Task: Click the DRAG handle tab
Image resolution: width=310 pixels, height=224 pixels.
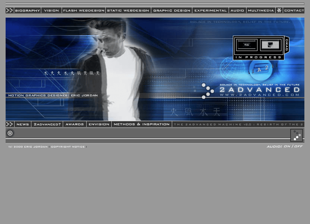Action: (287, 45)
